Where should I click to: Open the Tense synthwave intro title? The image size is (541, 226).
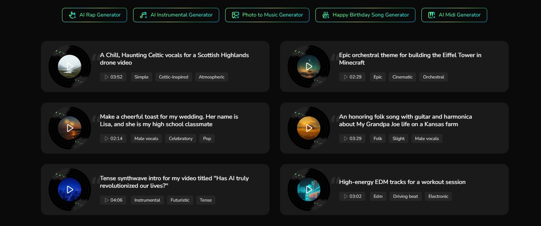pos(174,182)
